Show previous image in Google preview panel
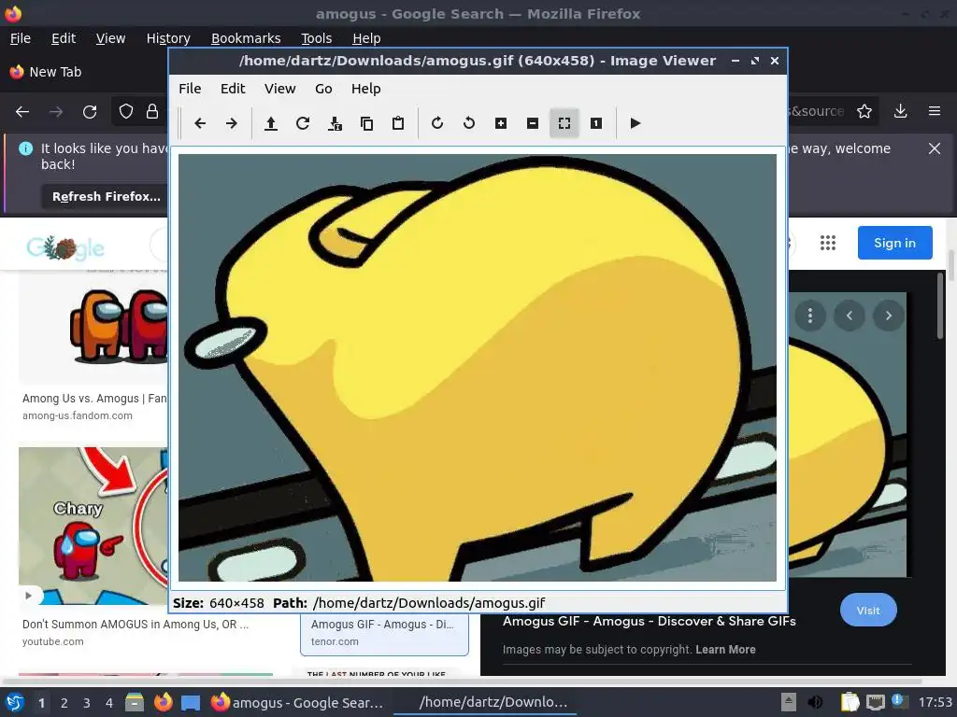This screenshot has height=717, width=957. [x=849, y=316]
